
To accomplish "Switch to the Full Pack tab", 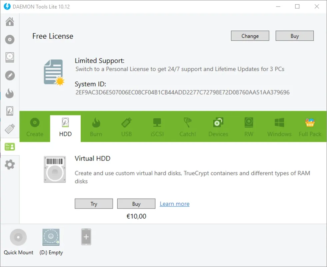I will tap(310, 127).
